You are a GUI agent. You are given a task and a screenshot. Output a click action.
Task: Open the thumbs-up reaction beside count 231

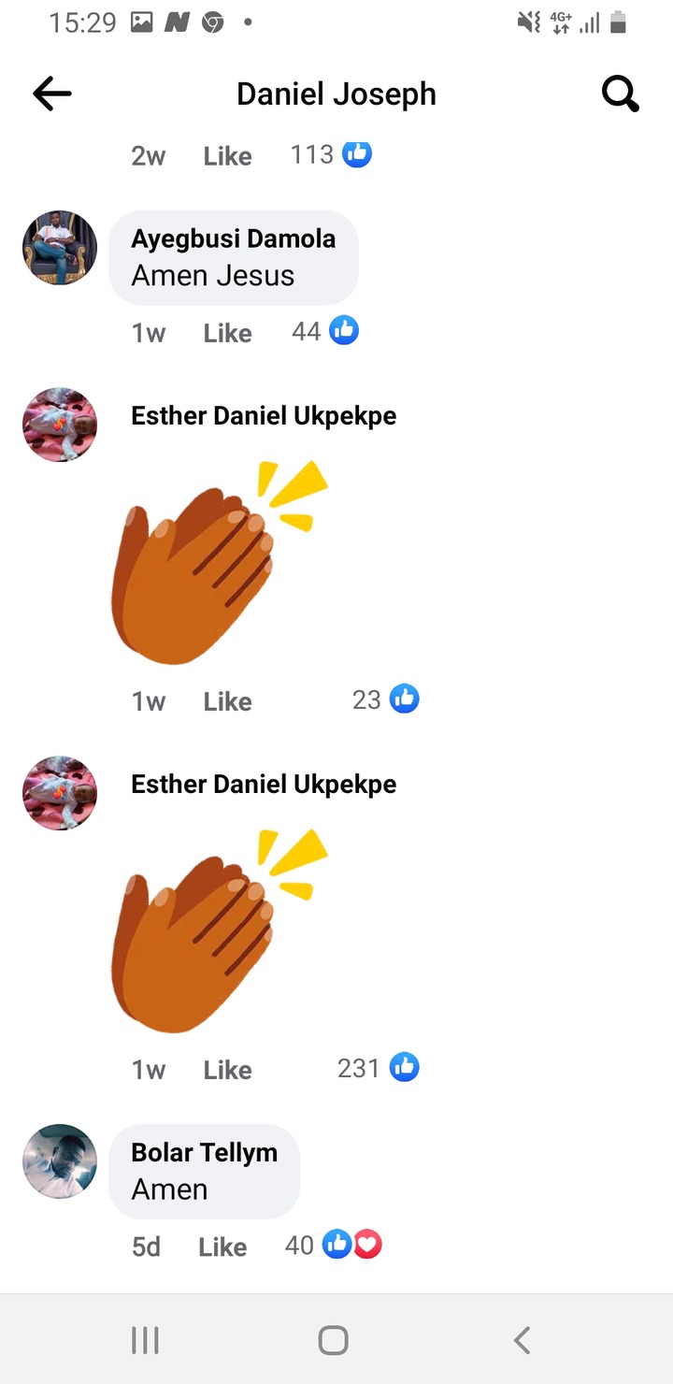[404, 1067]
